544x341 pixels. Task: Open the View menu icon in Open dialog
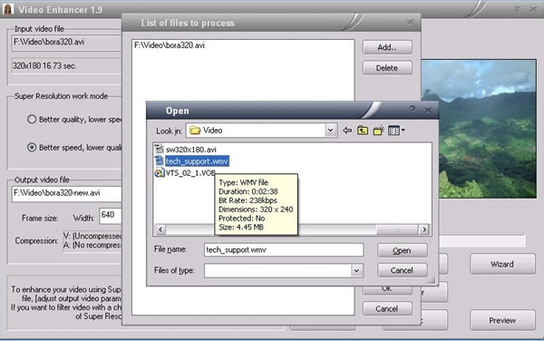click(x=396, y=131)
